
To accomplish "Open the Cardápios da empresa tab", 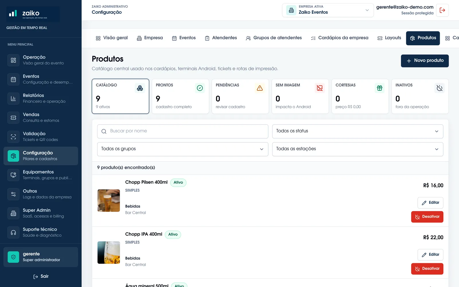I will pos(340,38).
